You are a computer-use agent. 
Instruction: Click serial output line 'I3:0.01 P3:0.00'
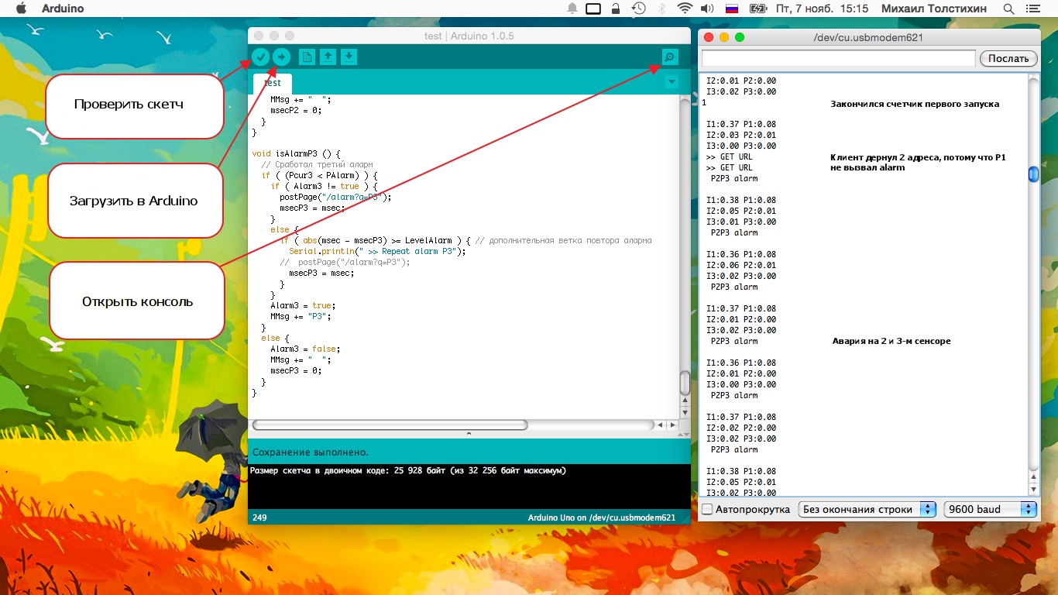point(741,222)
